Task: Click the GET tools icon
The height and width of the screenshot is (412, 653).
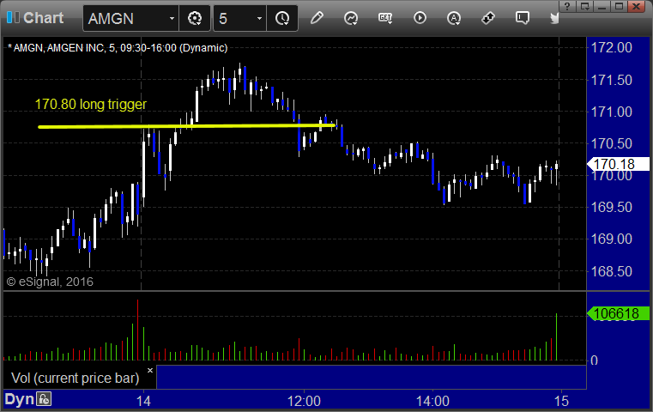Action: pos(385,18)
